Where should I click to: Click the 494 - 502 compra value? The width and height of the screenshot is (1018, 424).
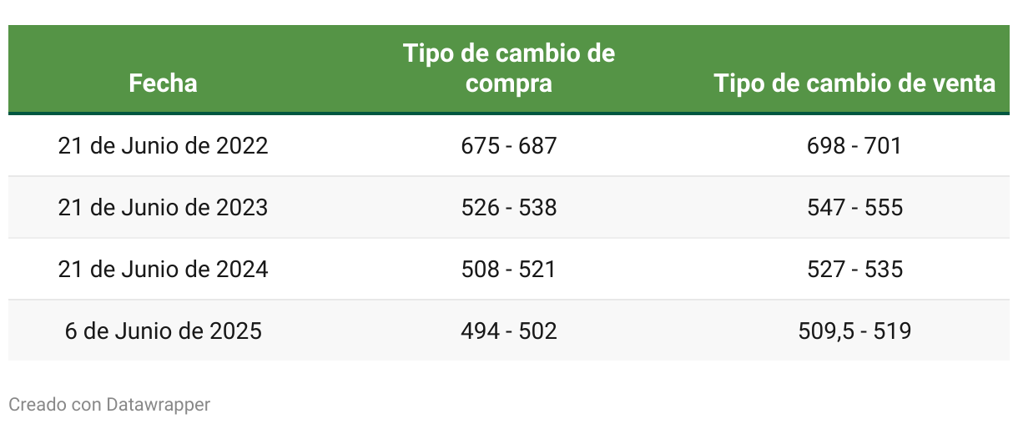[509, 331]
